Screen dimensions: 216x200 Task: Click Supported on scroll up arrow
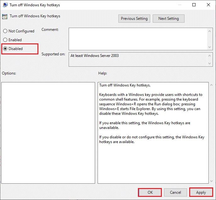pyautogui.click(x=209, y=56)
